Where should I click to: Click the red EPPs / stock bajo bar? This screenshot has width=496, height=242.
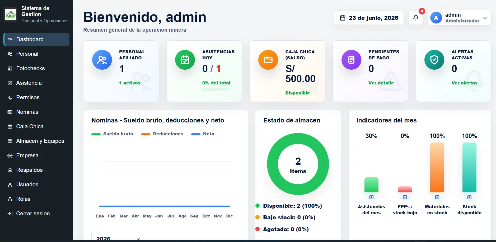(405, 189)
